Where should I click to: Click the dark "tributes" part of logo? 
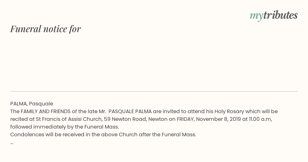(280, 15)
